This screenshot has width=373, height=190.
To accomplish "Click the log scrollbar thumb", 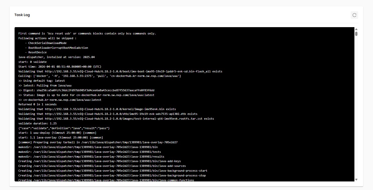I will pos(356,34).
